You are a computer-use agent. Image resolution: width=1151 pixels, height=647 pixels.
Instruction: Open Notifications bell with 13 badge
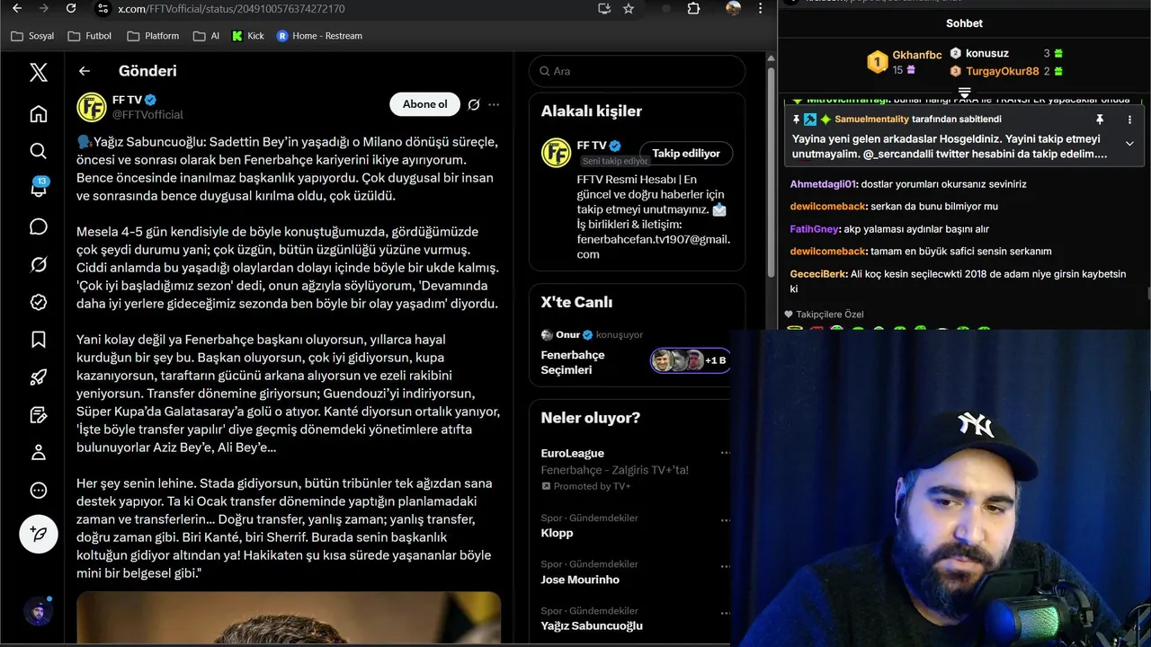[38, 188]
